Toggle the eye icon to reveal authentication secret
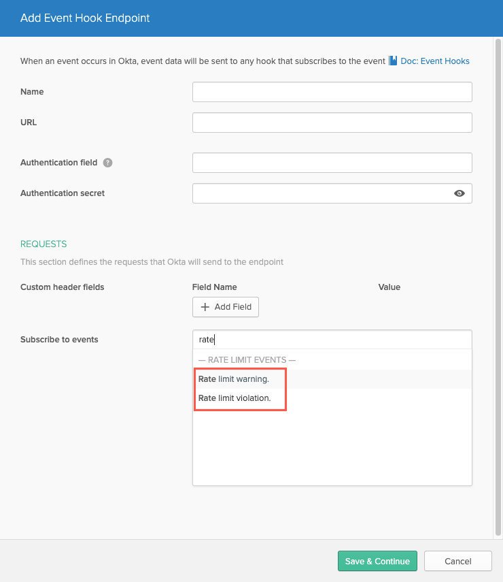 point(459,193)
